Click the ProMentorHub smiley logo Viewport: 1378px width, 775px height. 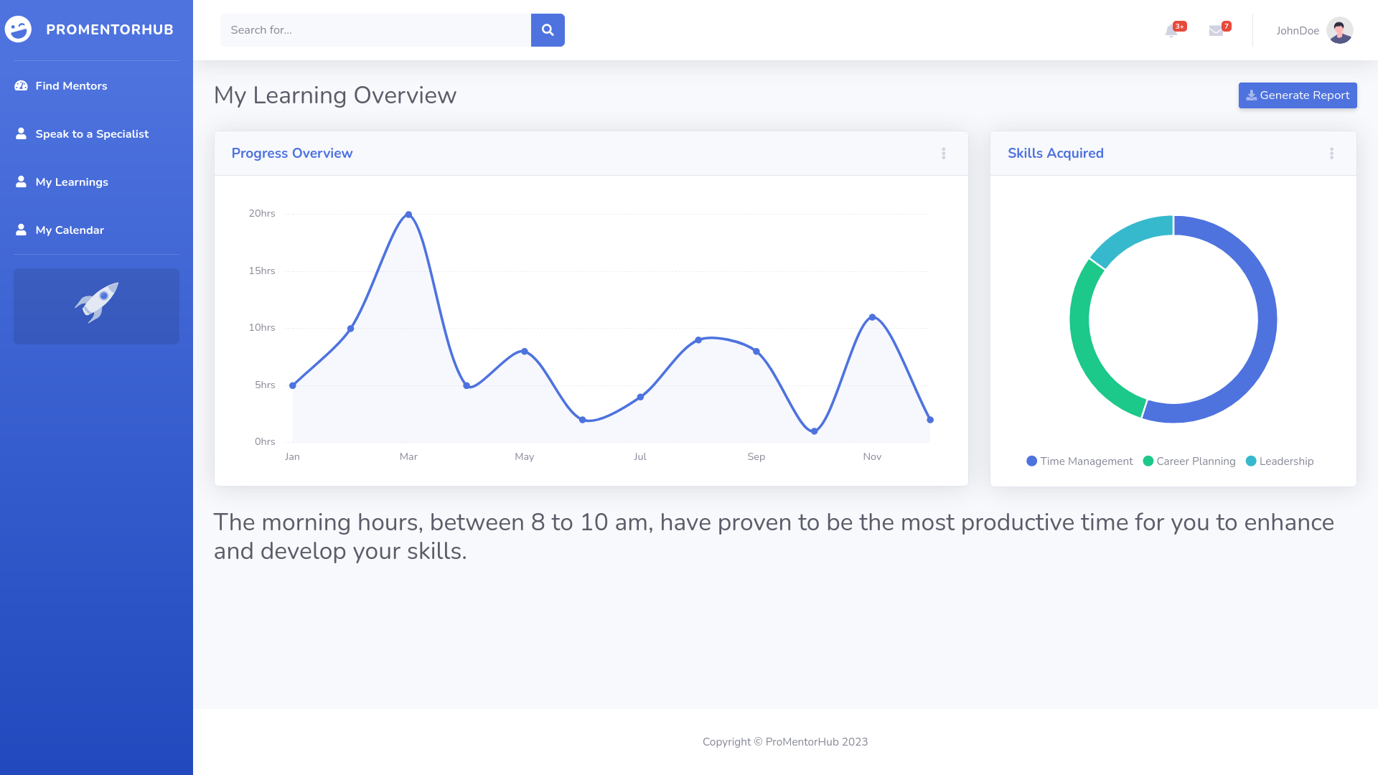point(19,29)
